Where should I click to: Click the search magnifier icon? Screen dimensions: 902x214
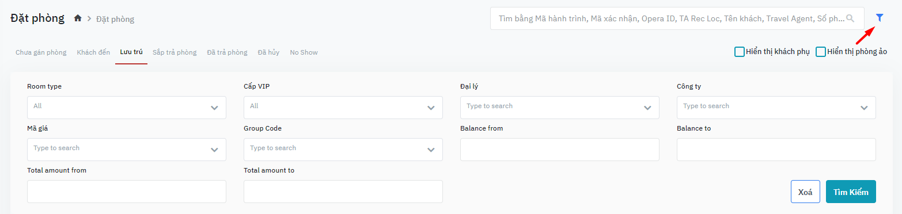point(850,18)
